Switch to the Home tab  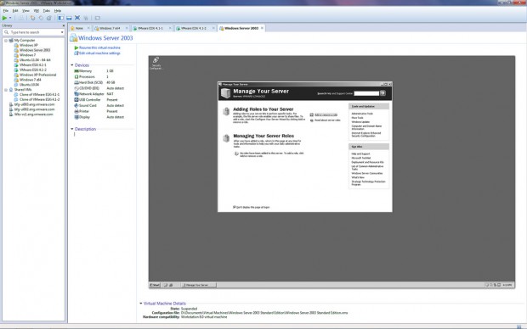(x=79, y=28)
